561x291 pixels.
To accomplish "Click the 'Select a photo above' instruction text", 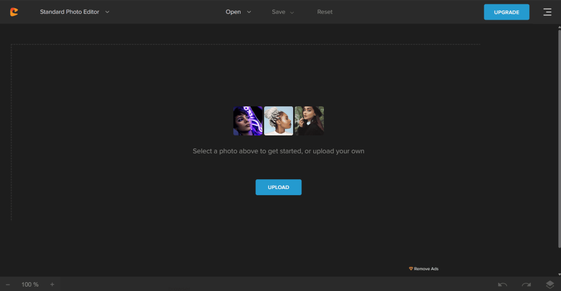I will tap(278, 151).
